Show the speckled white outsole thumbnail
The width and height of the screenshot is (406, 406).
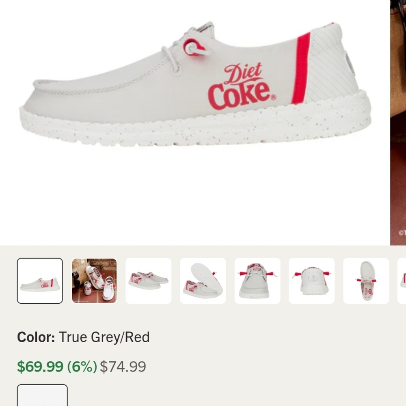pos(203,280)
